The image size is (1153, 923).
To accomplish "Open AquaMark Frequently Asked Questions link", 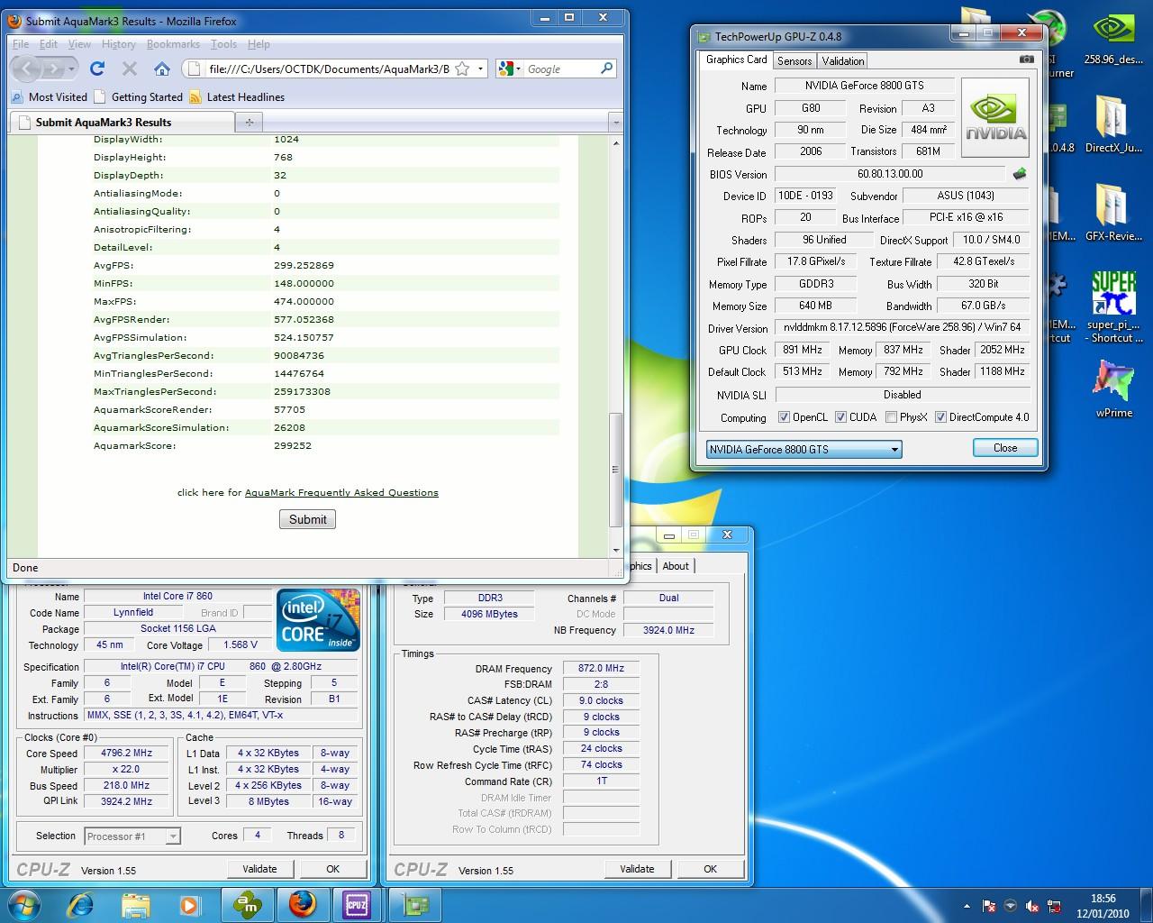I will (341, 493).
